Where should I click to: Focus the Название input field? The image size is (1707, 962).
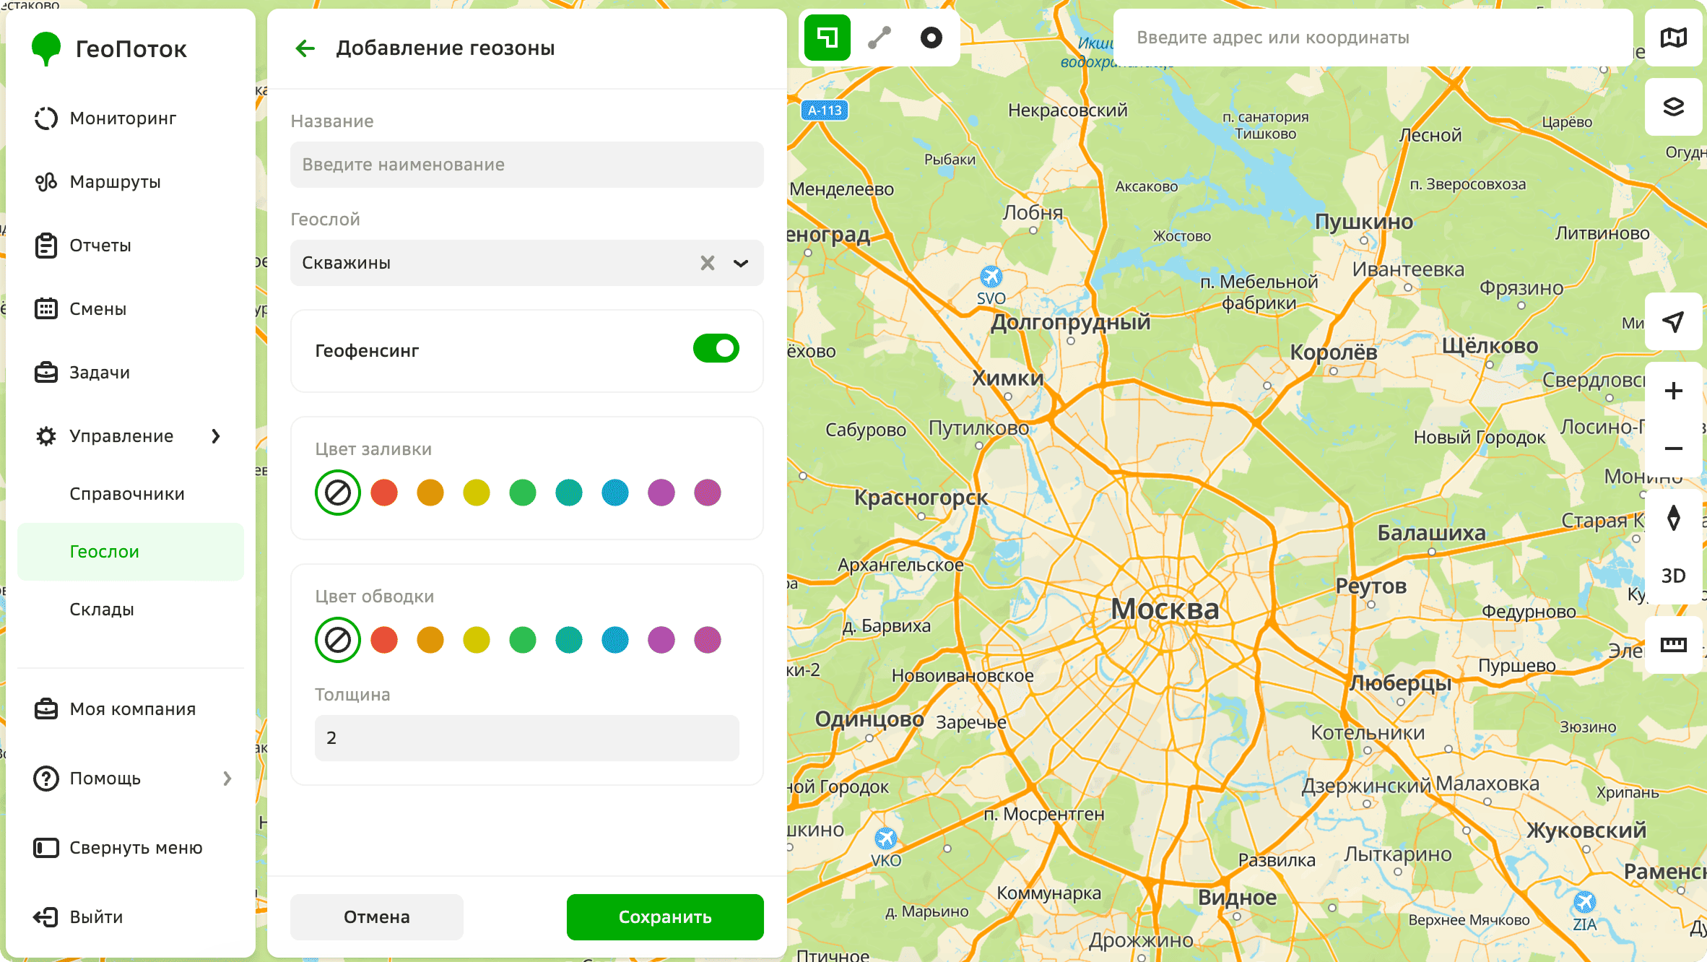[527, 165]
